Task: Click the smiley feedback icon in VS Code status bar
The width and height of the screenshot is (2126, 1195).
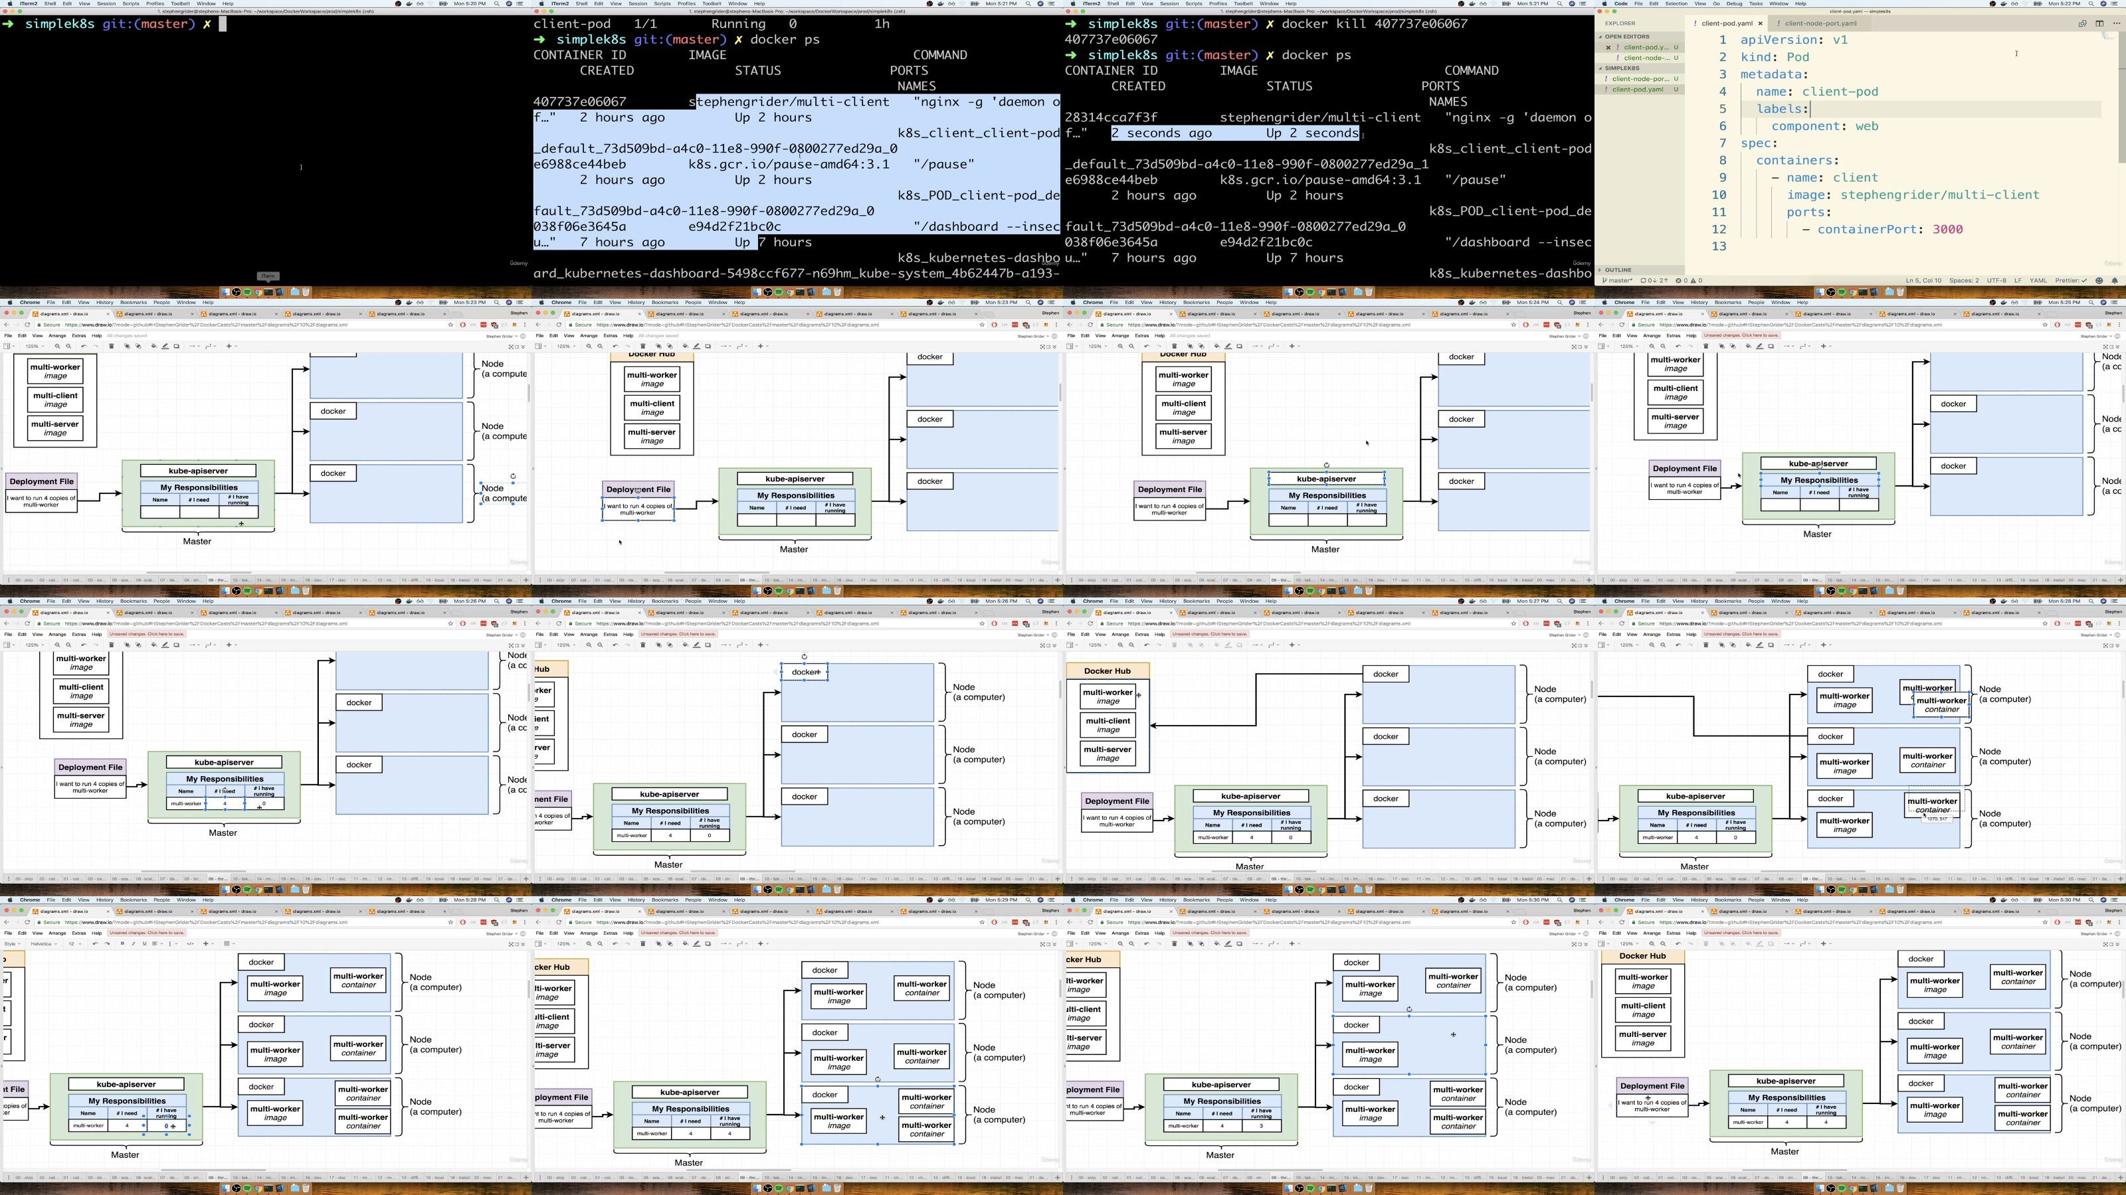Action: tap(2099, 280)
